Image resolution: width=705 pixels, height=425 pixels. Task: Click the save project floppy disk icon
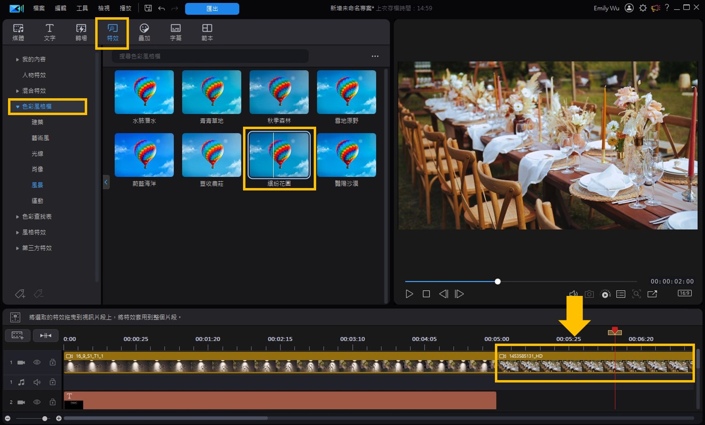pos(148,8)
